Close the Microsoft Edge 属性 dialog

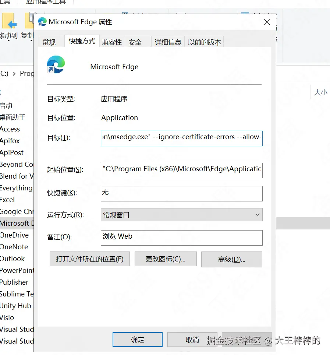point(267,22)
